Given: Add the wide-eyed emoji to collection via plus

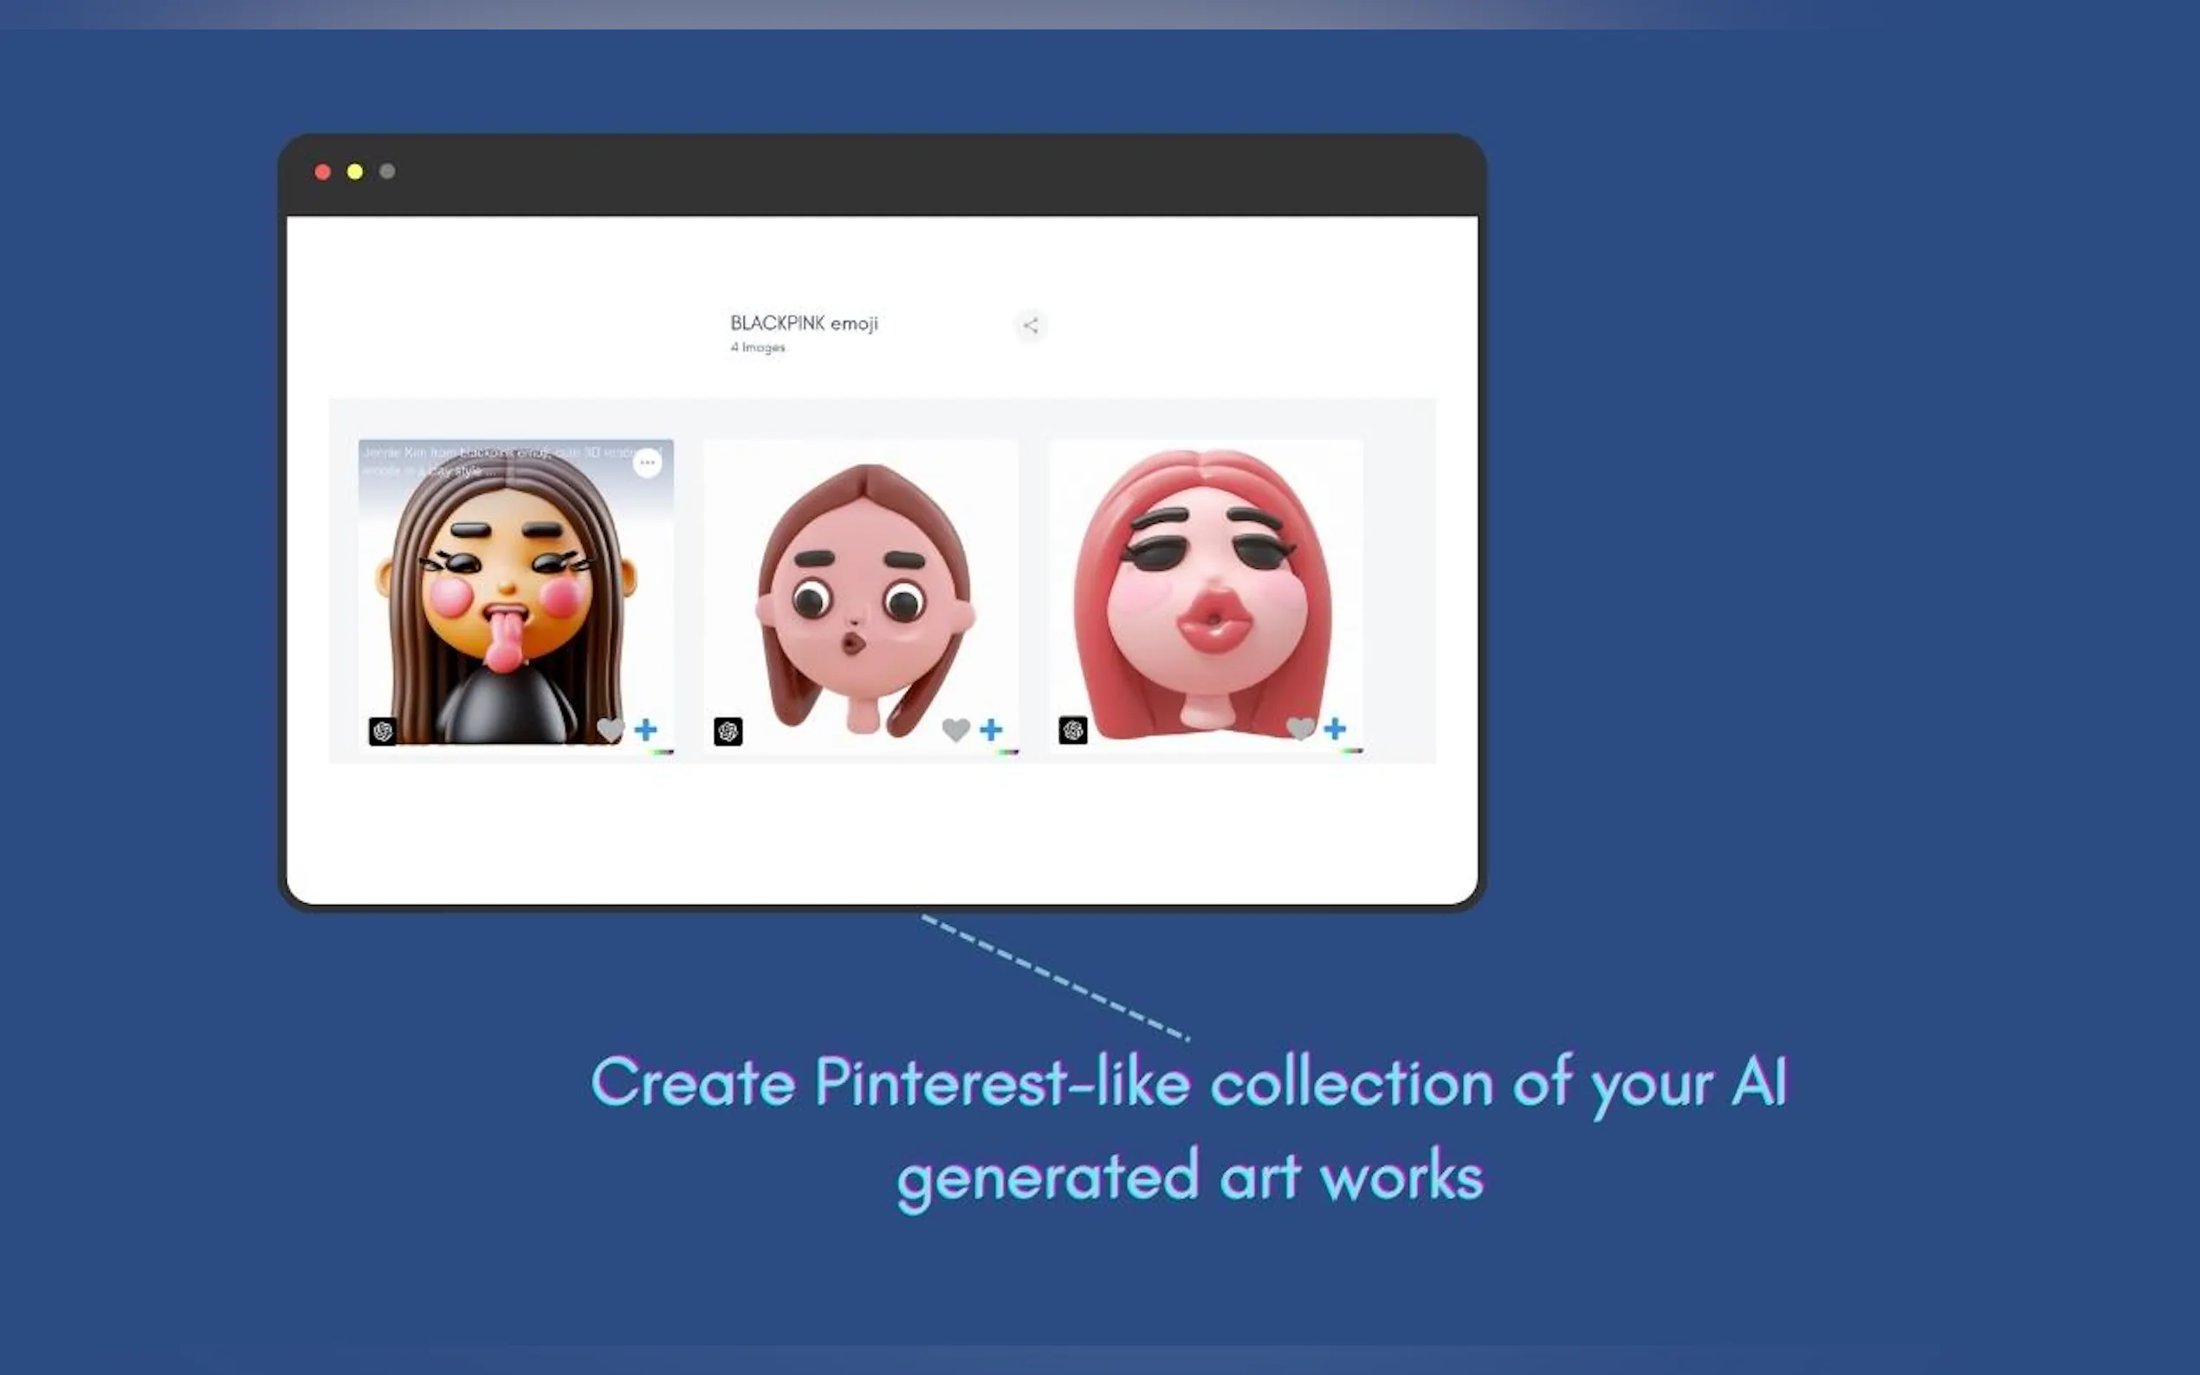Looking at the screenshot, I should (x=992, y=729).
